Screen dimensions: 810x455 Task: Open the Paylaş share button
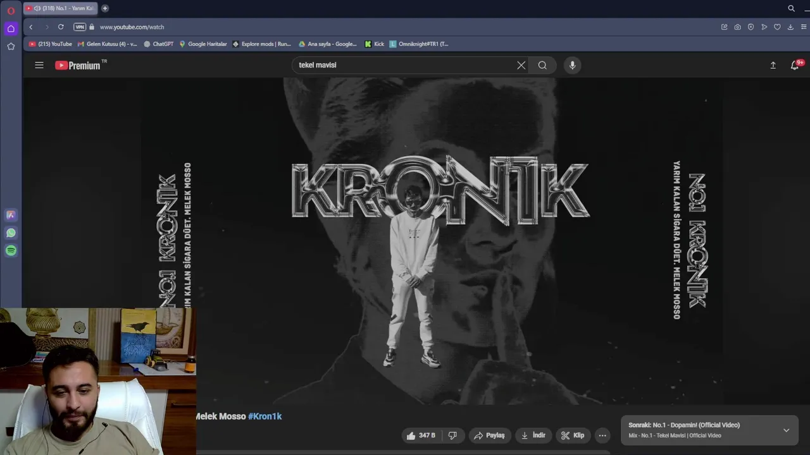point(489,435)
